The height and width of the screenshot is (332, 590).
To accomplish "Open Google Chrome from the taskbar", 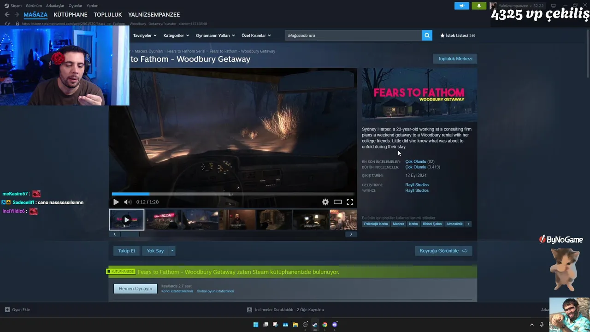I will click(x=324, y=325).
